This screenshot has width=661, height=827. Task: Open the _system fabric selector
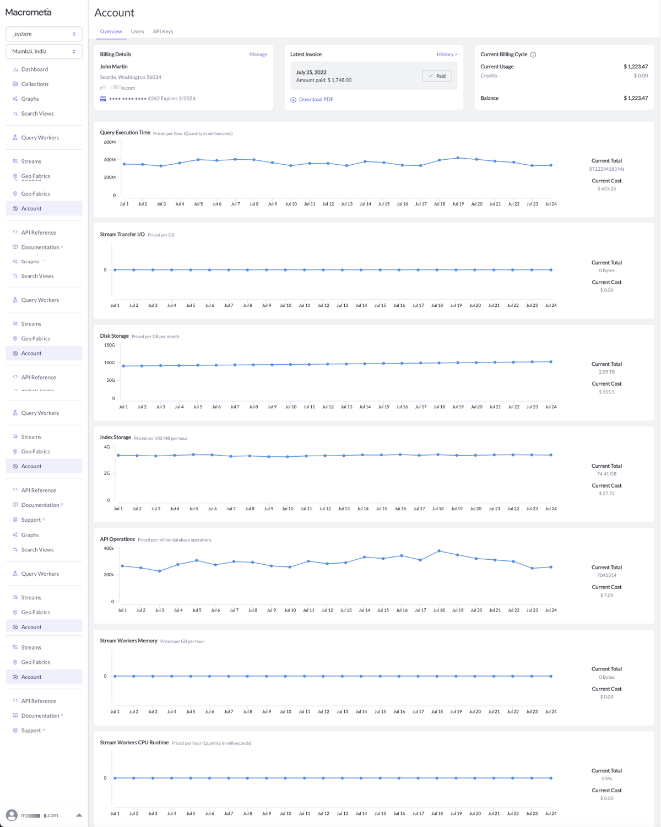[x=44, y=34]
